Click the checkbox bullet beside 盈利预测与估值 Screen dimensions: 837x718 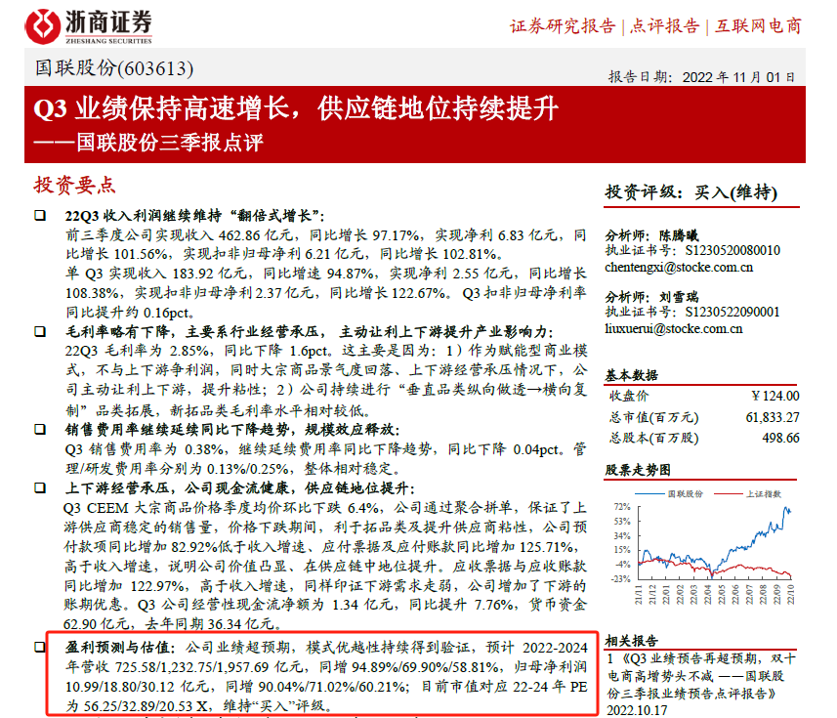click(x=40, y=647)
